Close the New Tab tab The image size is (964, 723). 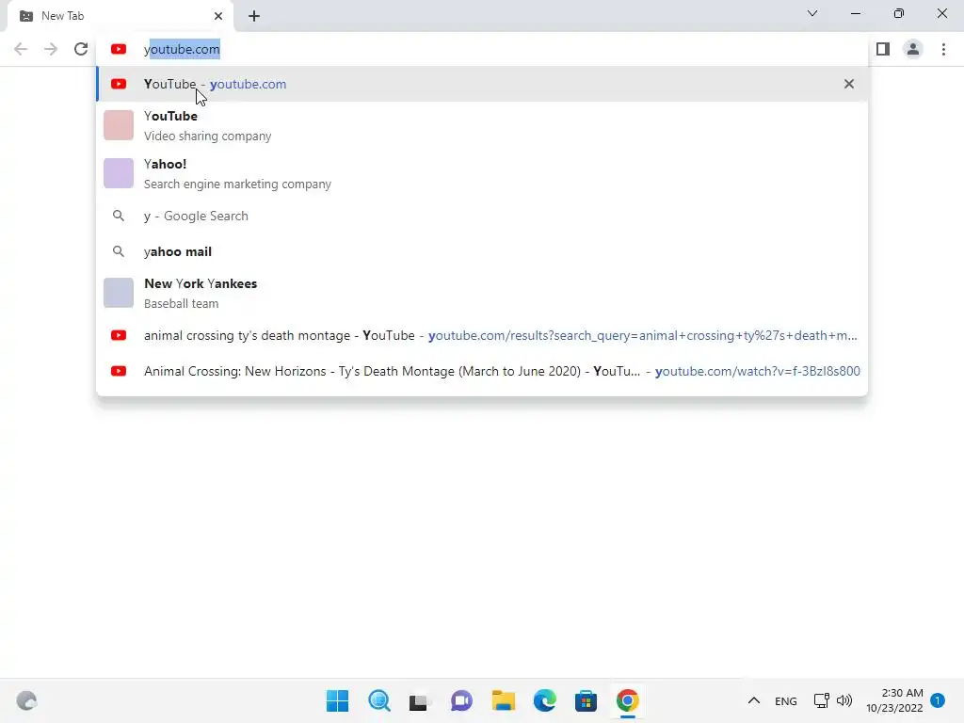pos(218,16)
